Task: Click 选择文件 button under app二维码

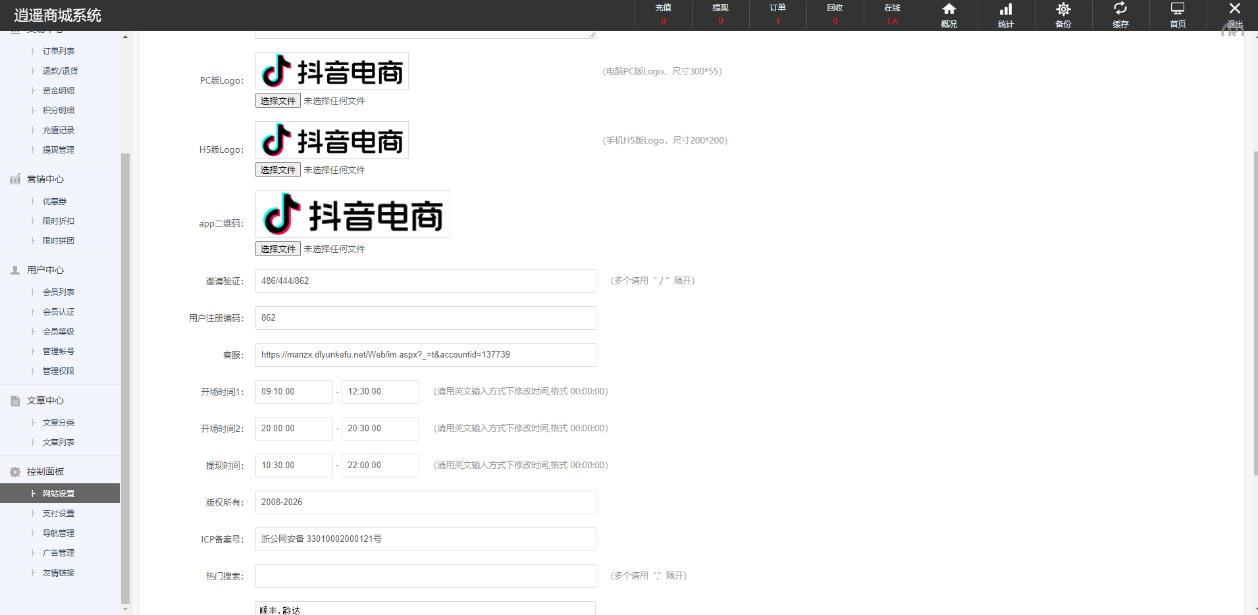Action: 277,248
